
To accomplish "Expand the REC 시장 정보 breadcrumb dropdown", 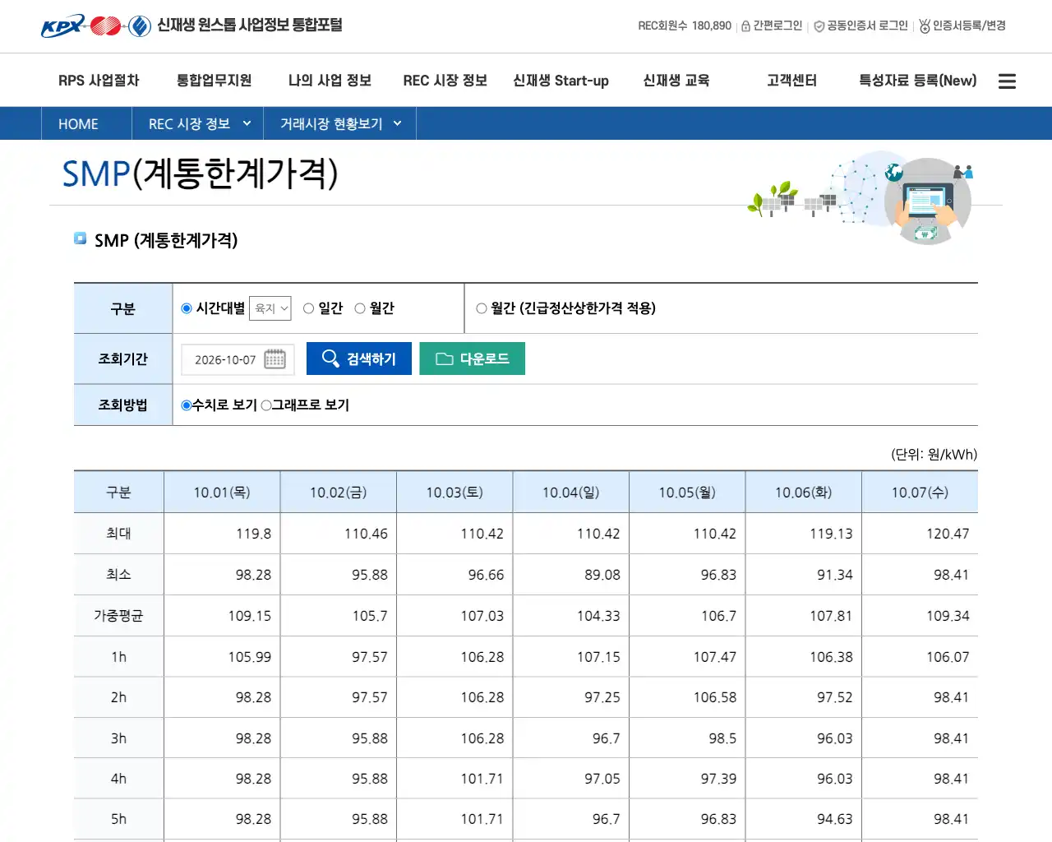I will click(198, 124).
